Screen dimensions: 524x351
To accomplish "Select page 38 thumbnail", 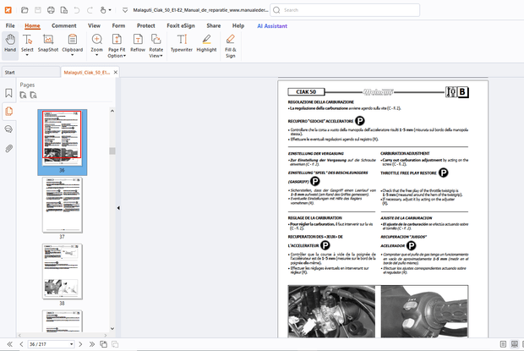I will (63, 271).
